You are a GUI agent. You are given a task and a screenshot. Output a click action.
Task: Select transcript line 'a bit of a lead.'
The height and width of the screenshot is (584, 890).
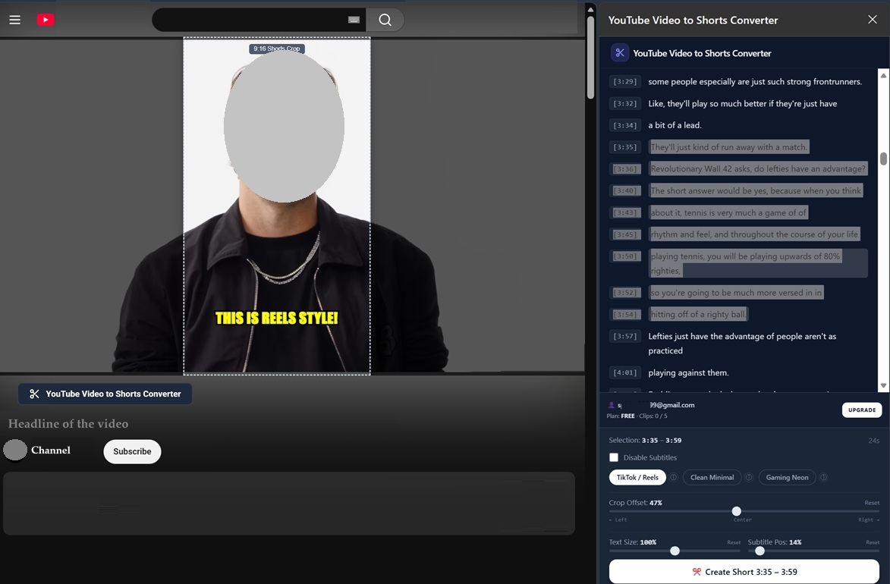tap(675, 125)
